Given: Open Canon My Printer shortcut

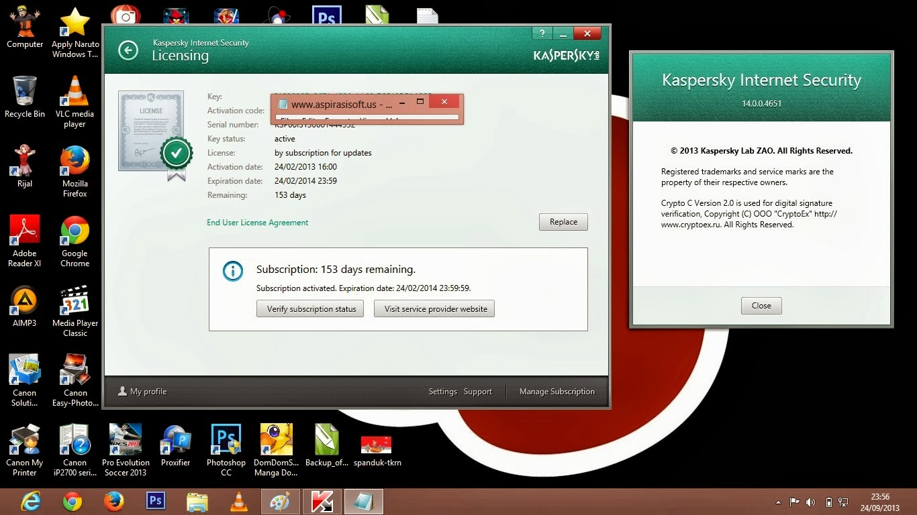Looking at the screenshot, I should coord(25,451).
